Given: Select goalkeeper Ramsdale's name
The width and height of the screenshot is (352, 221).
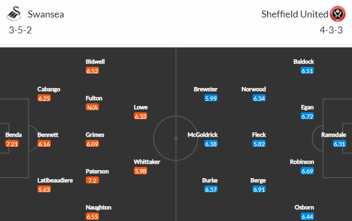Looking at the screenshot, I should tap(334, 135).
